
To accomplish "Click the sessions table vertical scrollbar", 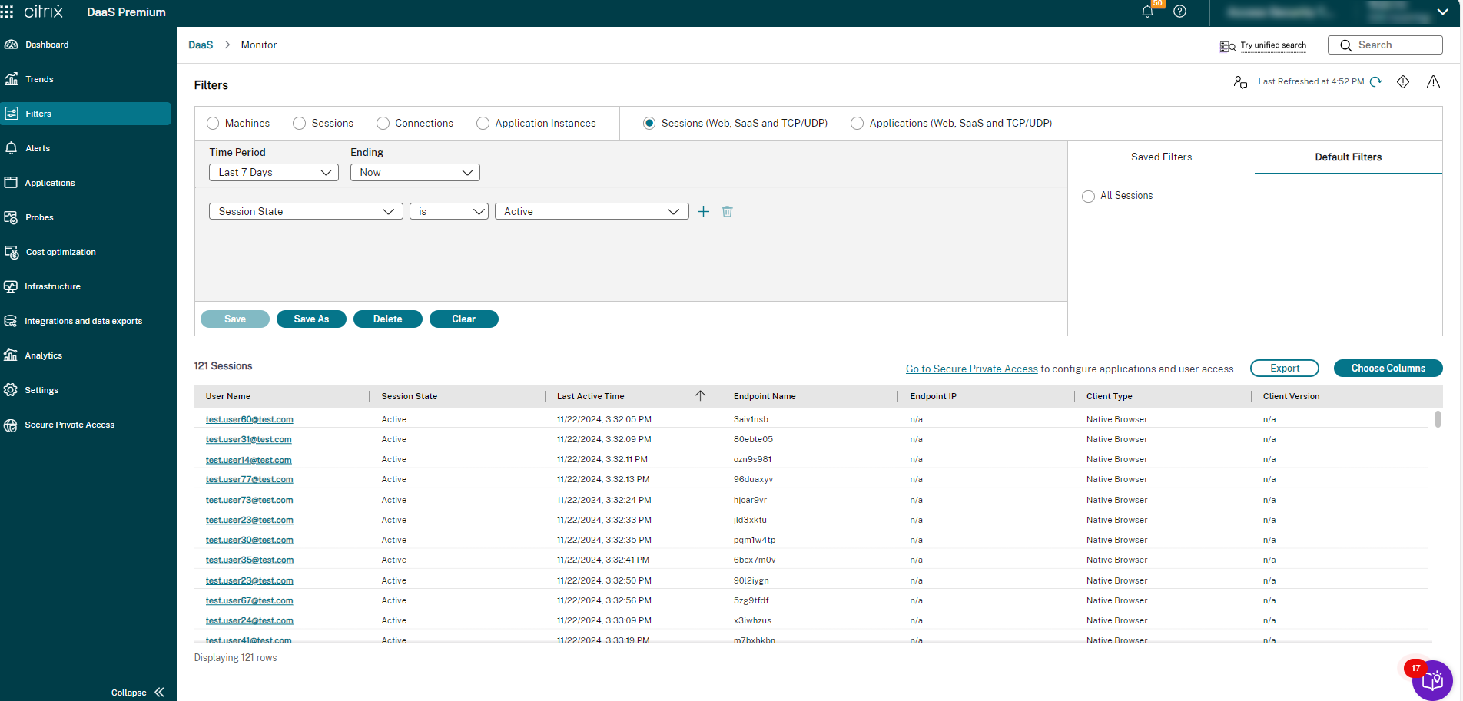I will (x=1437, y=419).
